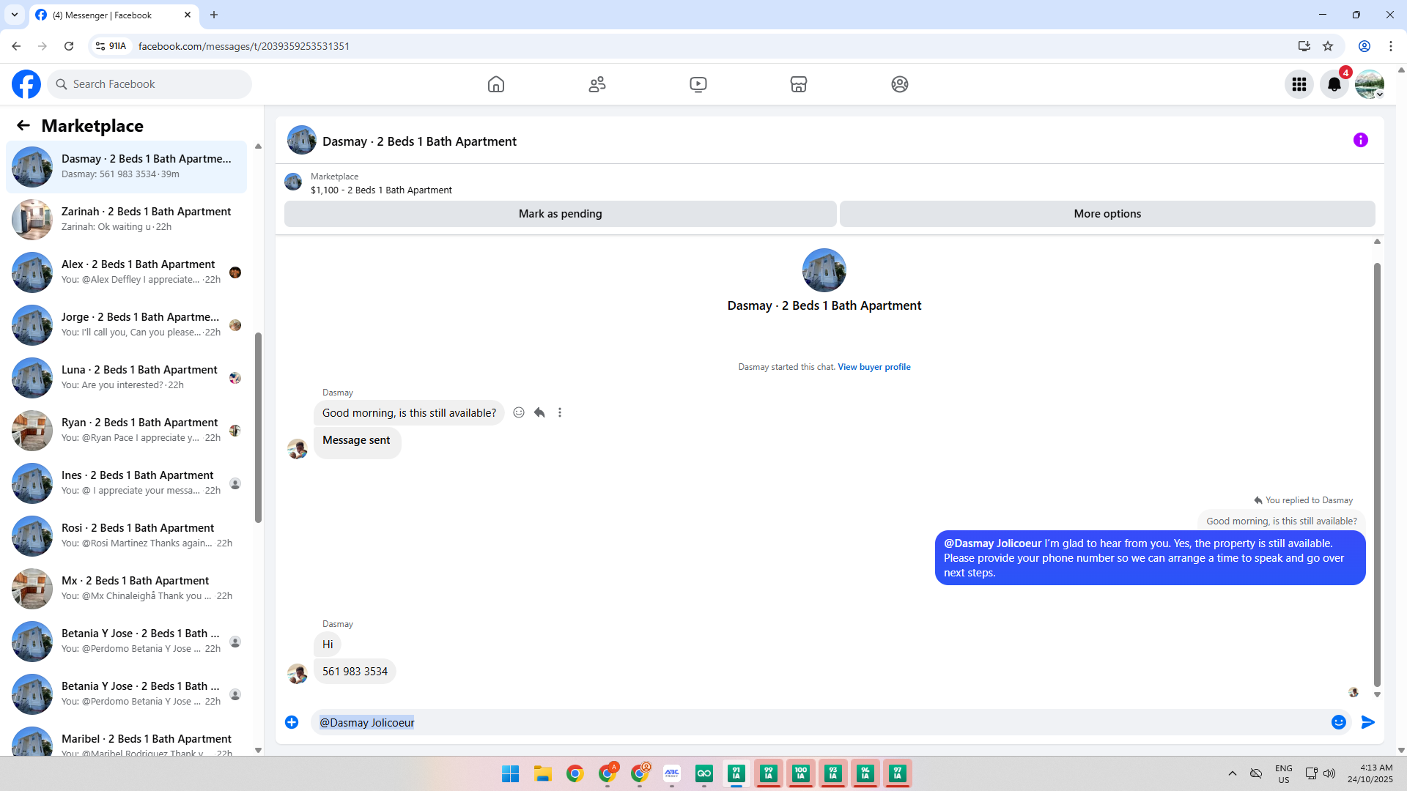The height and width of the screenshot is (791, 1407).
Task: Open the taskbar clock showing 4:13 AM
Action: click(x=1370, y=773)
